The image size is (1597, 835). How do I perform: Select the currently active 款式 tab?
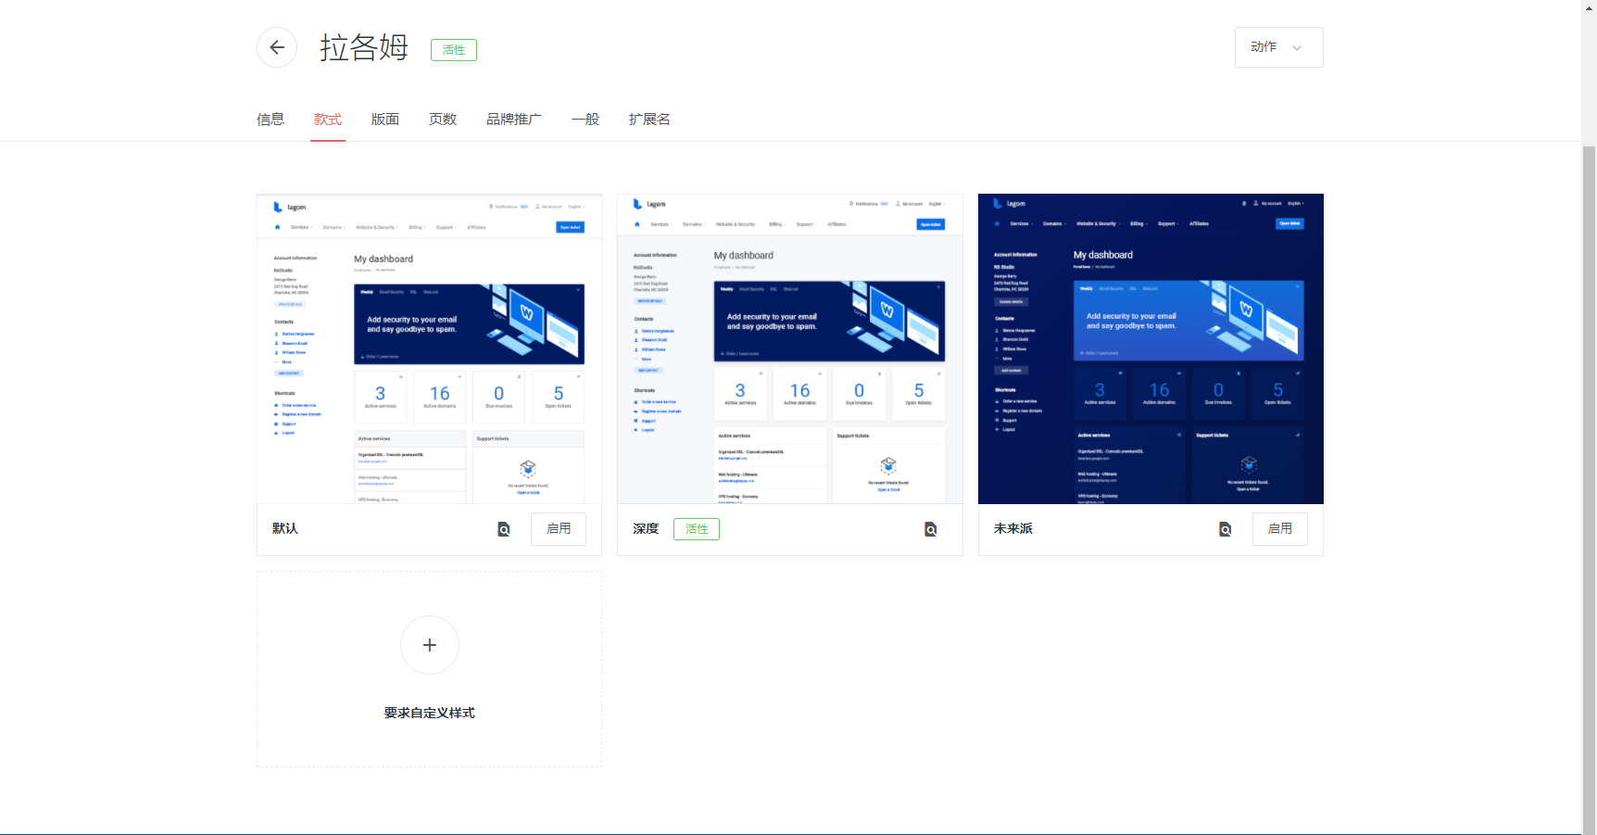click(x=327, y=119)
